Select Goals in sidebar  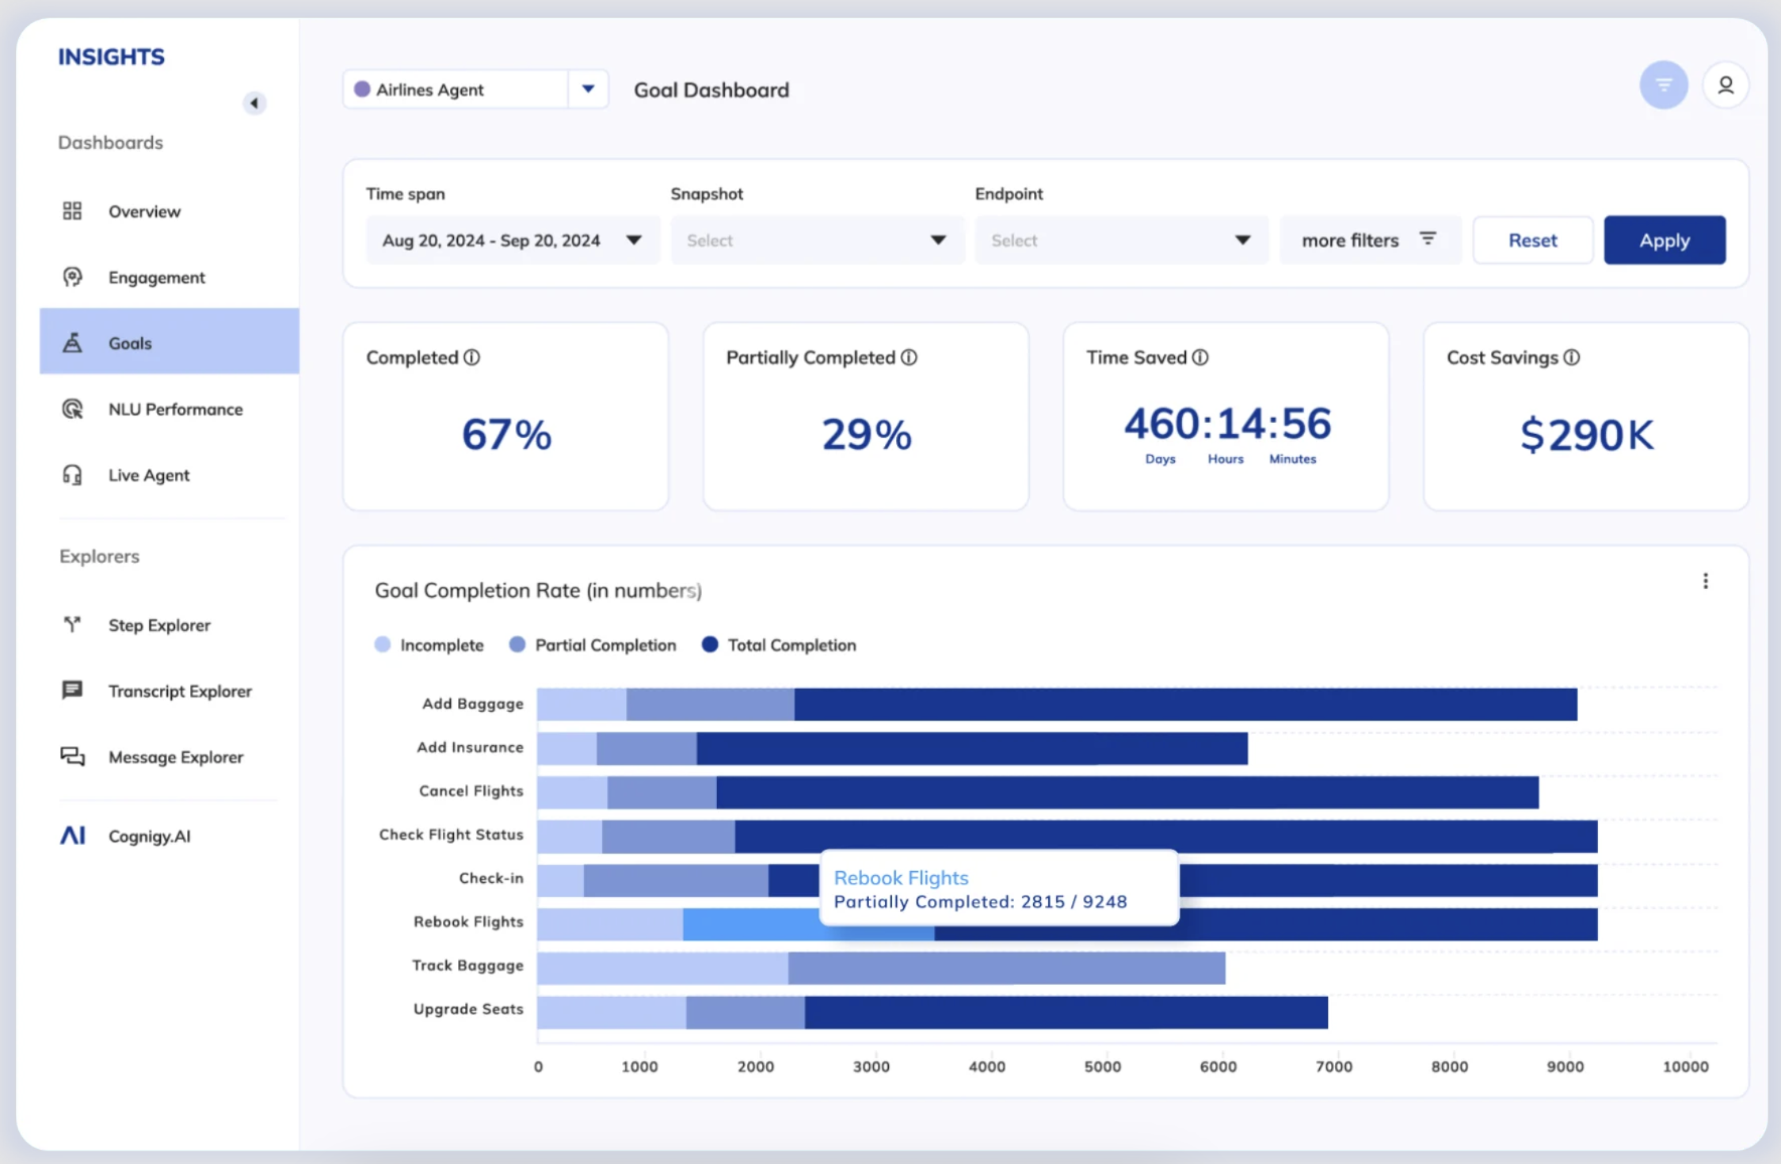point(170,342)
